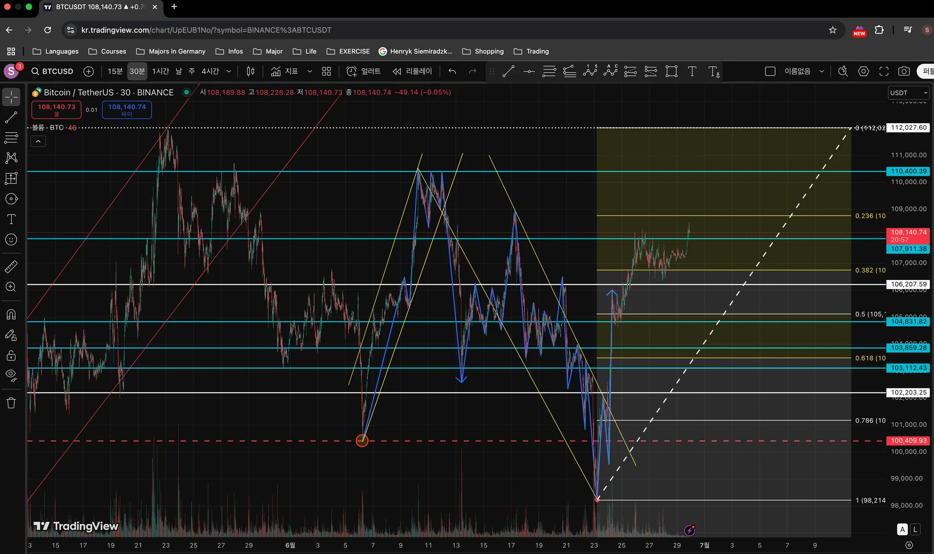Select the crosshair cursor tool

(x=11, y=97)
